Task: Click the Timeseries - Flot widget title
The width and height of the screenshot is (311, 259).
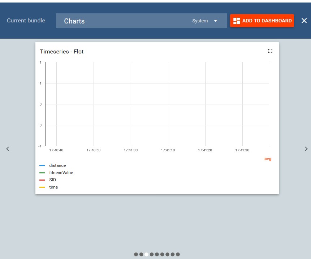Action: point(62,52)
